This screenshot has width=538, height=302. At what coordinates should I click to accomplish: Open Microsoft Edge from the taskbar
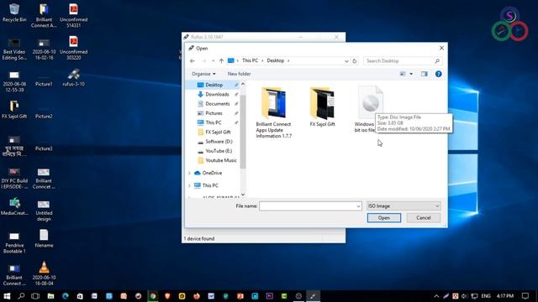click(66, 296)
